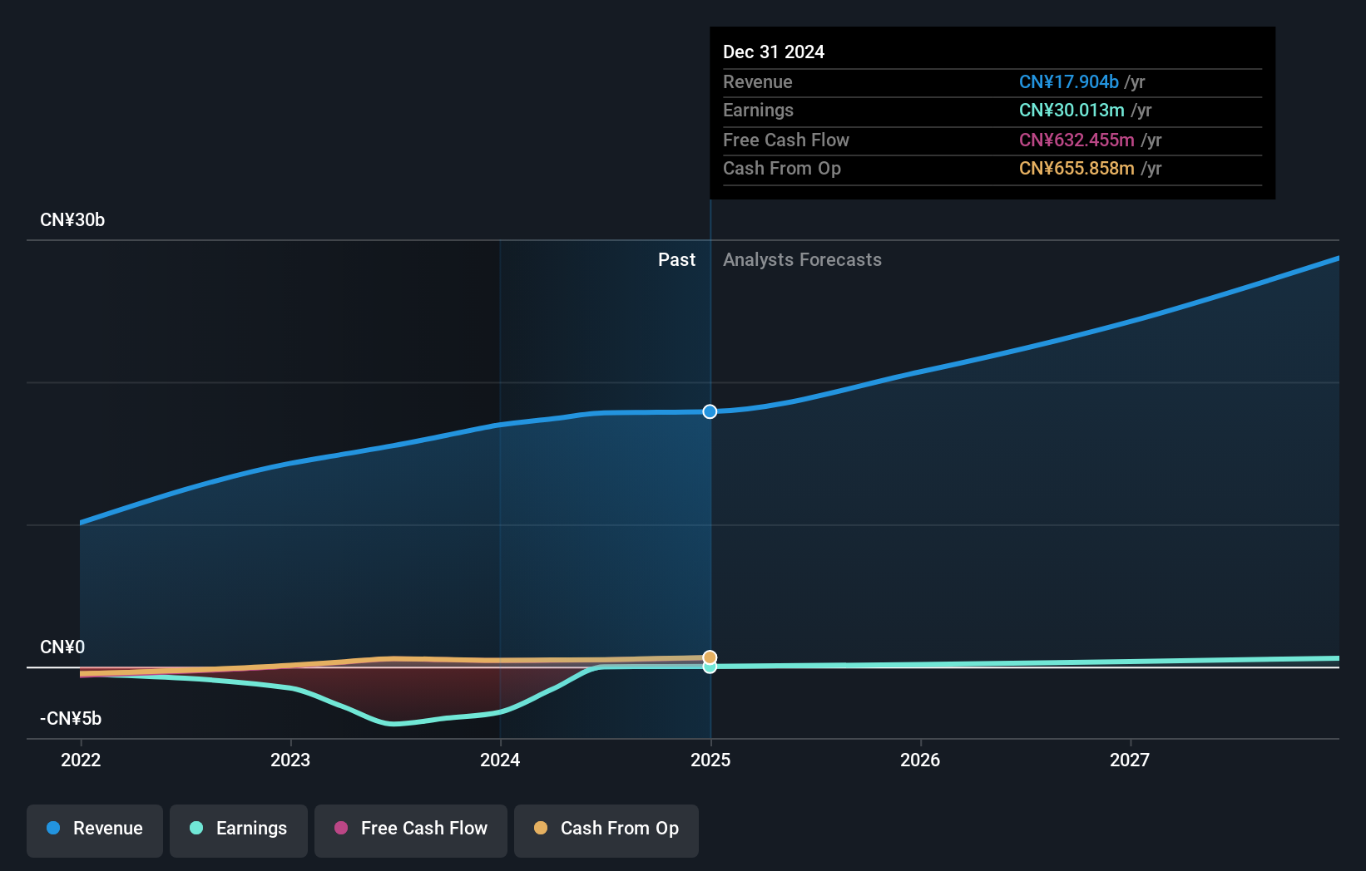Click the Analysts Forecasts label
Image resolution: width=1366 pixels, height=871 pixels.
(802, 260)
